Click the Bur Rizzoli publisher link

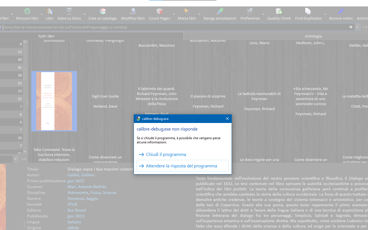click(77, 210)
